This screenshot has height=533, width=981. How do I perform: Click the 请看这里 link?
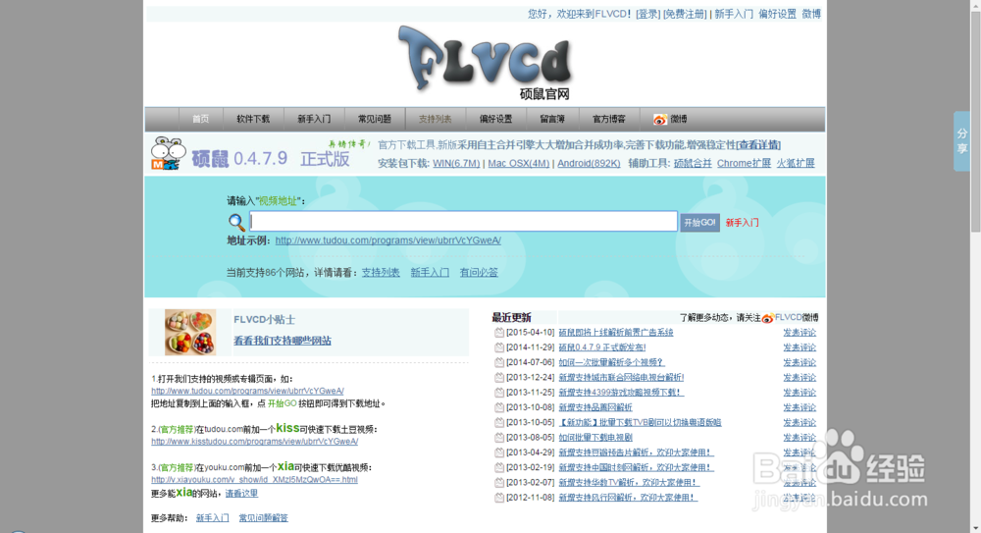coord(241,494)
